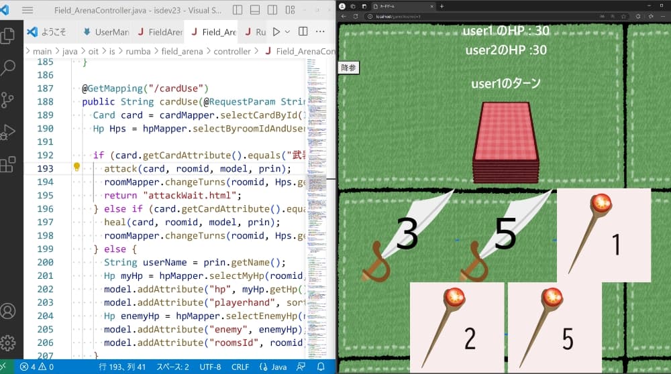The image size is (671, 374).
Task: Reload the browser page
Action: [x=356, y=16]
